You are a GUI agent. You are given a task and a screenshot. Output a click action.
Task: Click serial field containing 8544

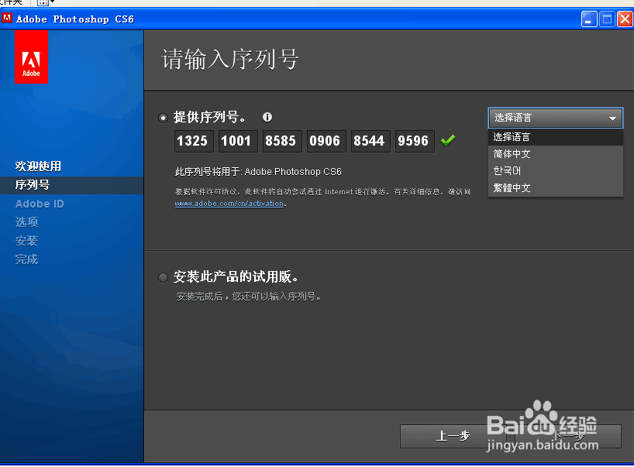tap(370, 141)
